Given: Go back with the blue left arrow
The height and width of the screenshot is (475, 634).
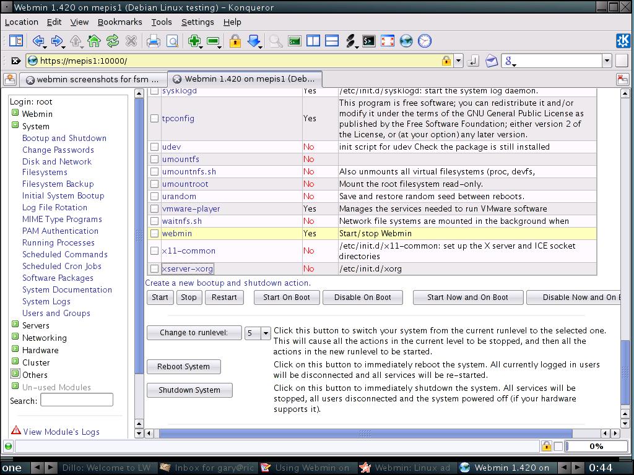Looking at the screenshot, I should pyautogui.click(x=38, y=41).
